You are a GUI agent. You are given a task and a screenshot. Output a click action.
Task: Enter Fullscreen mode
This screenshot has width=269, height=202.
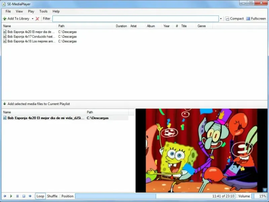256,19
